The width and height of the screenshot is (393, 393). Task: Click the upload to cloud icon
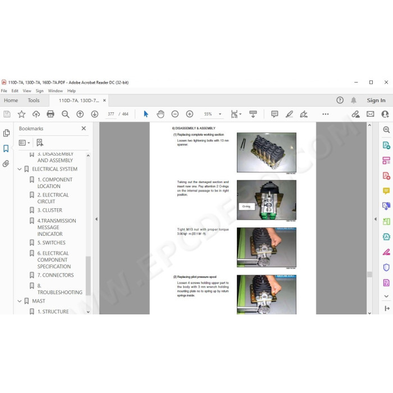pos(36,114)
